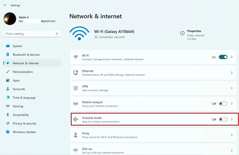This screenshot has width=239, height=155.
Task: Click the 'Connected, secured' status text
Action: (111, 37)
